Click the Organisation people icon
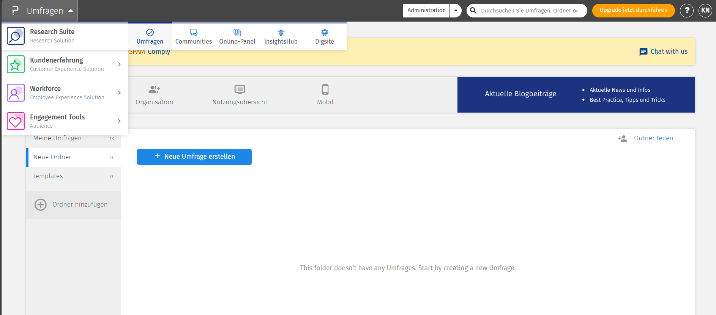716x315 pixels. pyautogui.click(x=154, y=89)
